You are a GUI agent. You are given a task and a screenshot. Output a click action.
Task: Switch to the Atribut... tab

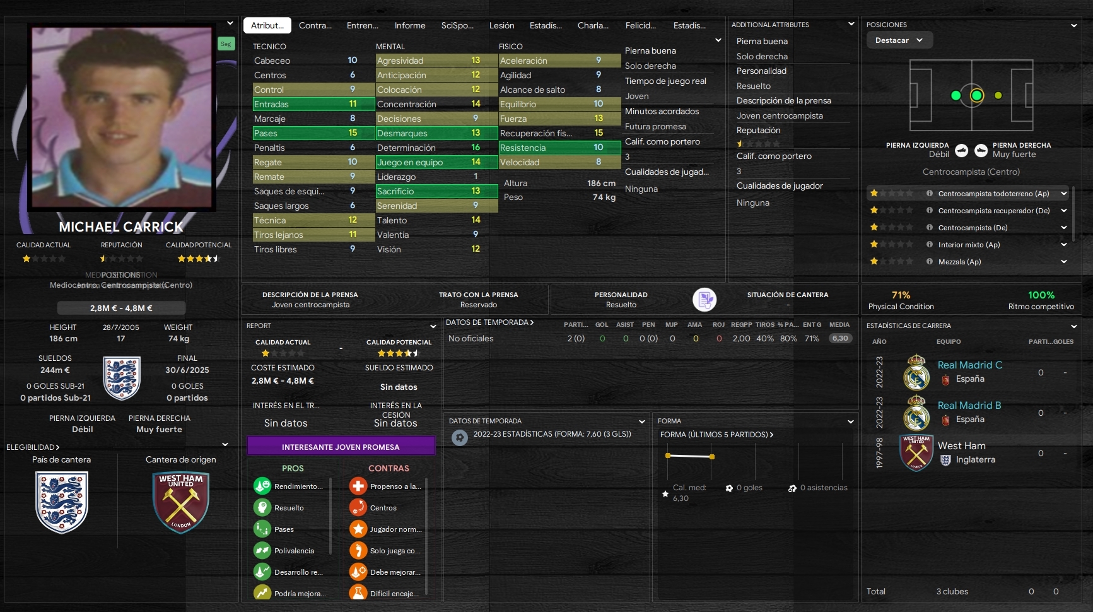pos(267,25)
